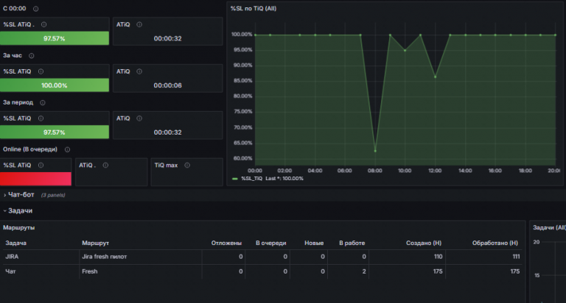This screenshot has width=566, height=303.
Task: Click the ATiQ value 00:00:32 under За период
Action: coord(167,132)
